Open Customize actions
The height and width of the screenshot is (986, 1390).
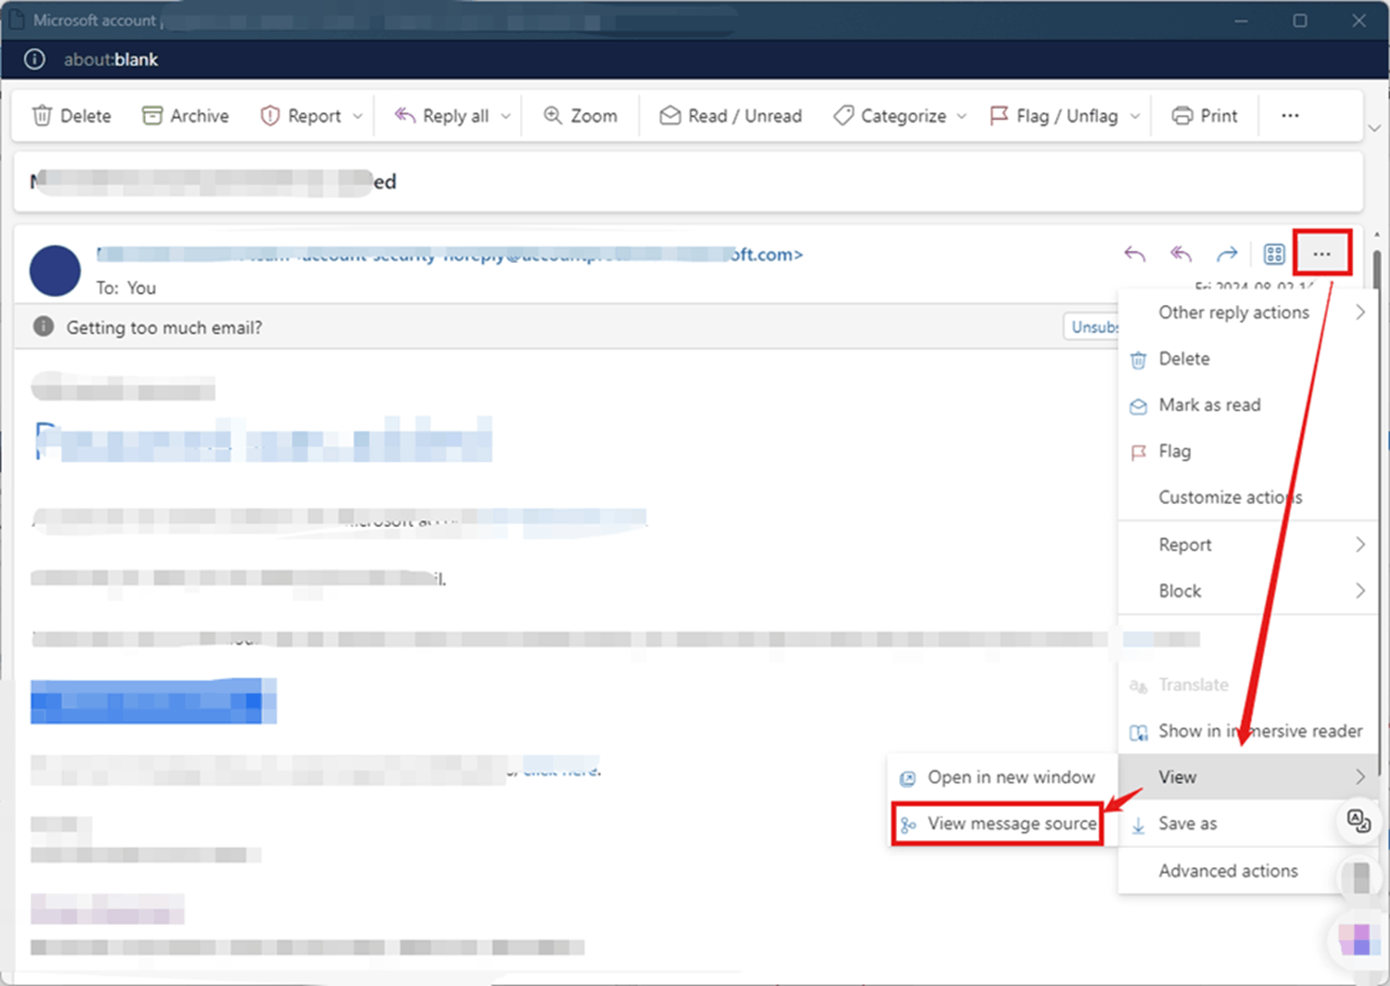(1248, 498)
